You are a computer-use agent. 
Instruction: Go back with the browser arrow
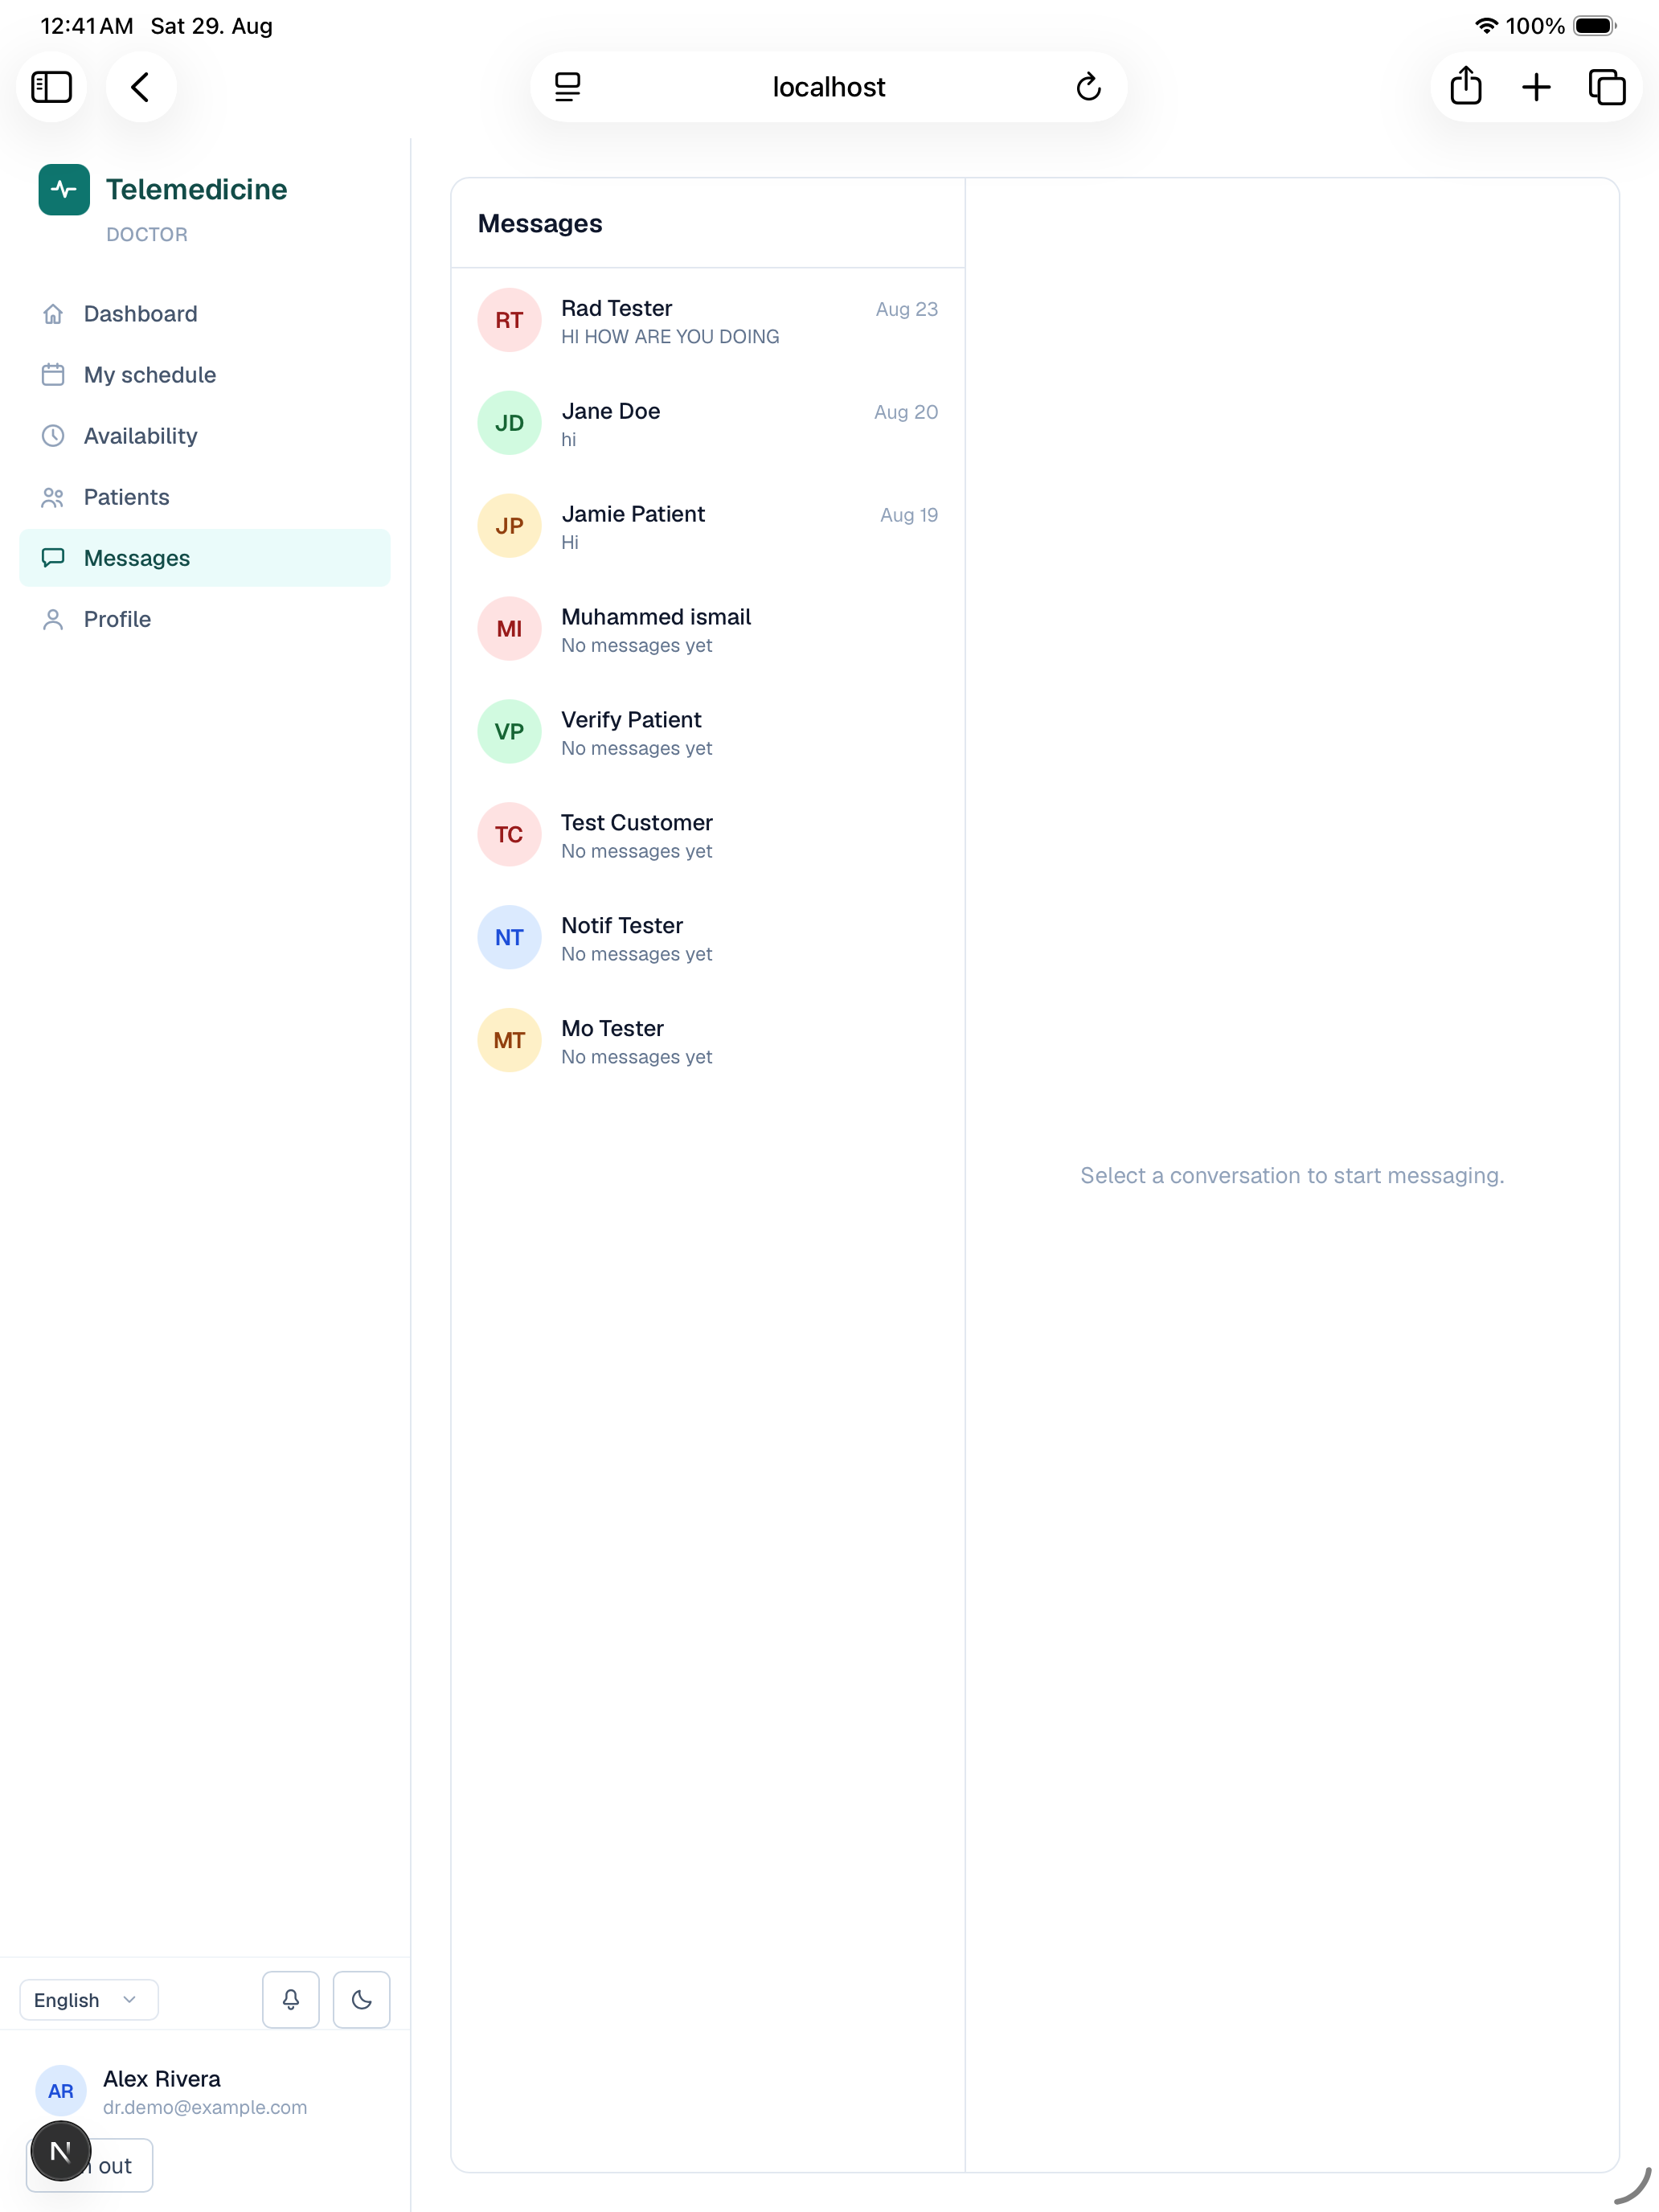pos(141,87)
